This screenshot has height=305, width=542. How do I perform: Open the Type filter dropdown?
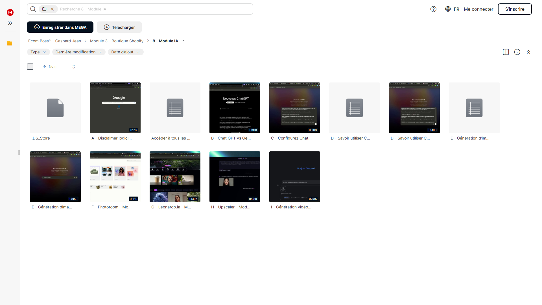pos(38,52)
